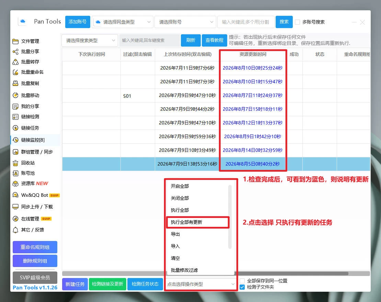Click the 批量转存 icon
Viewport: 381px width, 302px height.
tap(15, 62)
